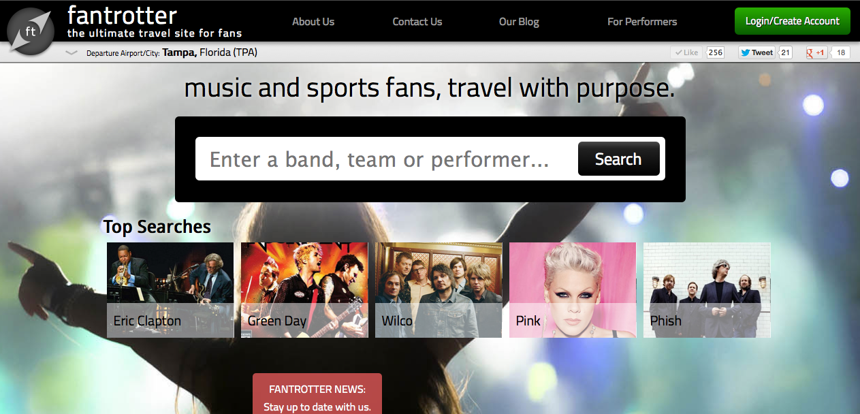Open the For Performers page
860x414 pixels.
tap(641, 21)
